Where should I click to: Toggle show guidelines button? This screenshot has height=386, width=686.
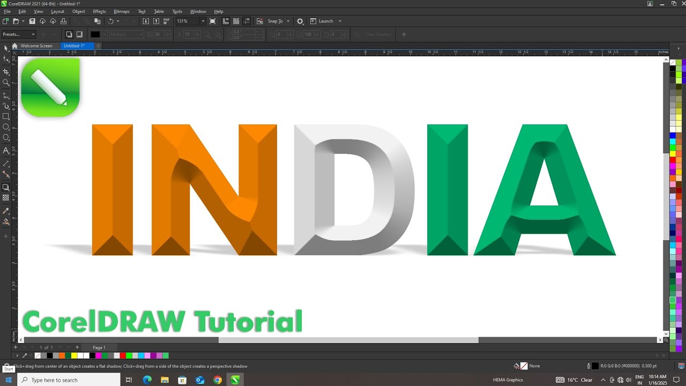(247, 21)
